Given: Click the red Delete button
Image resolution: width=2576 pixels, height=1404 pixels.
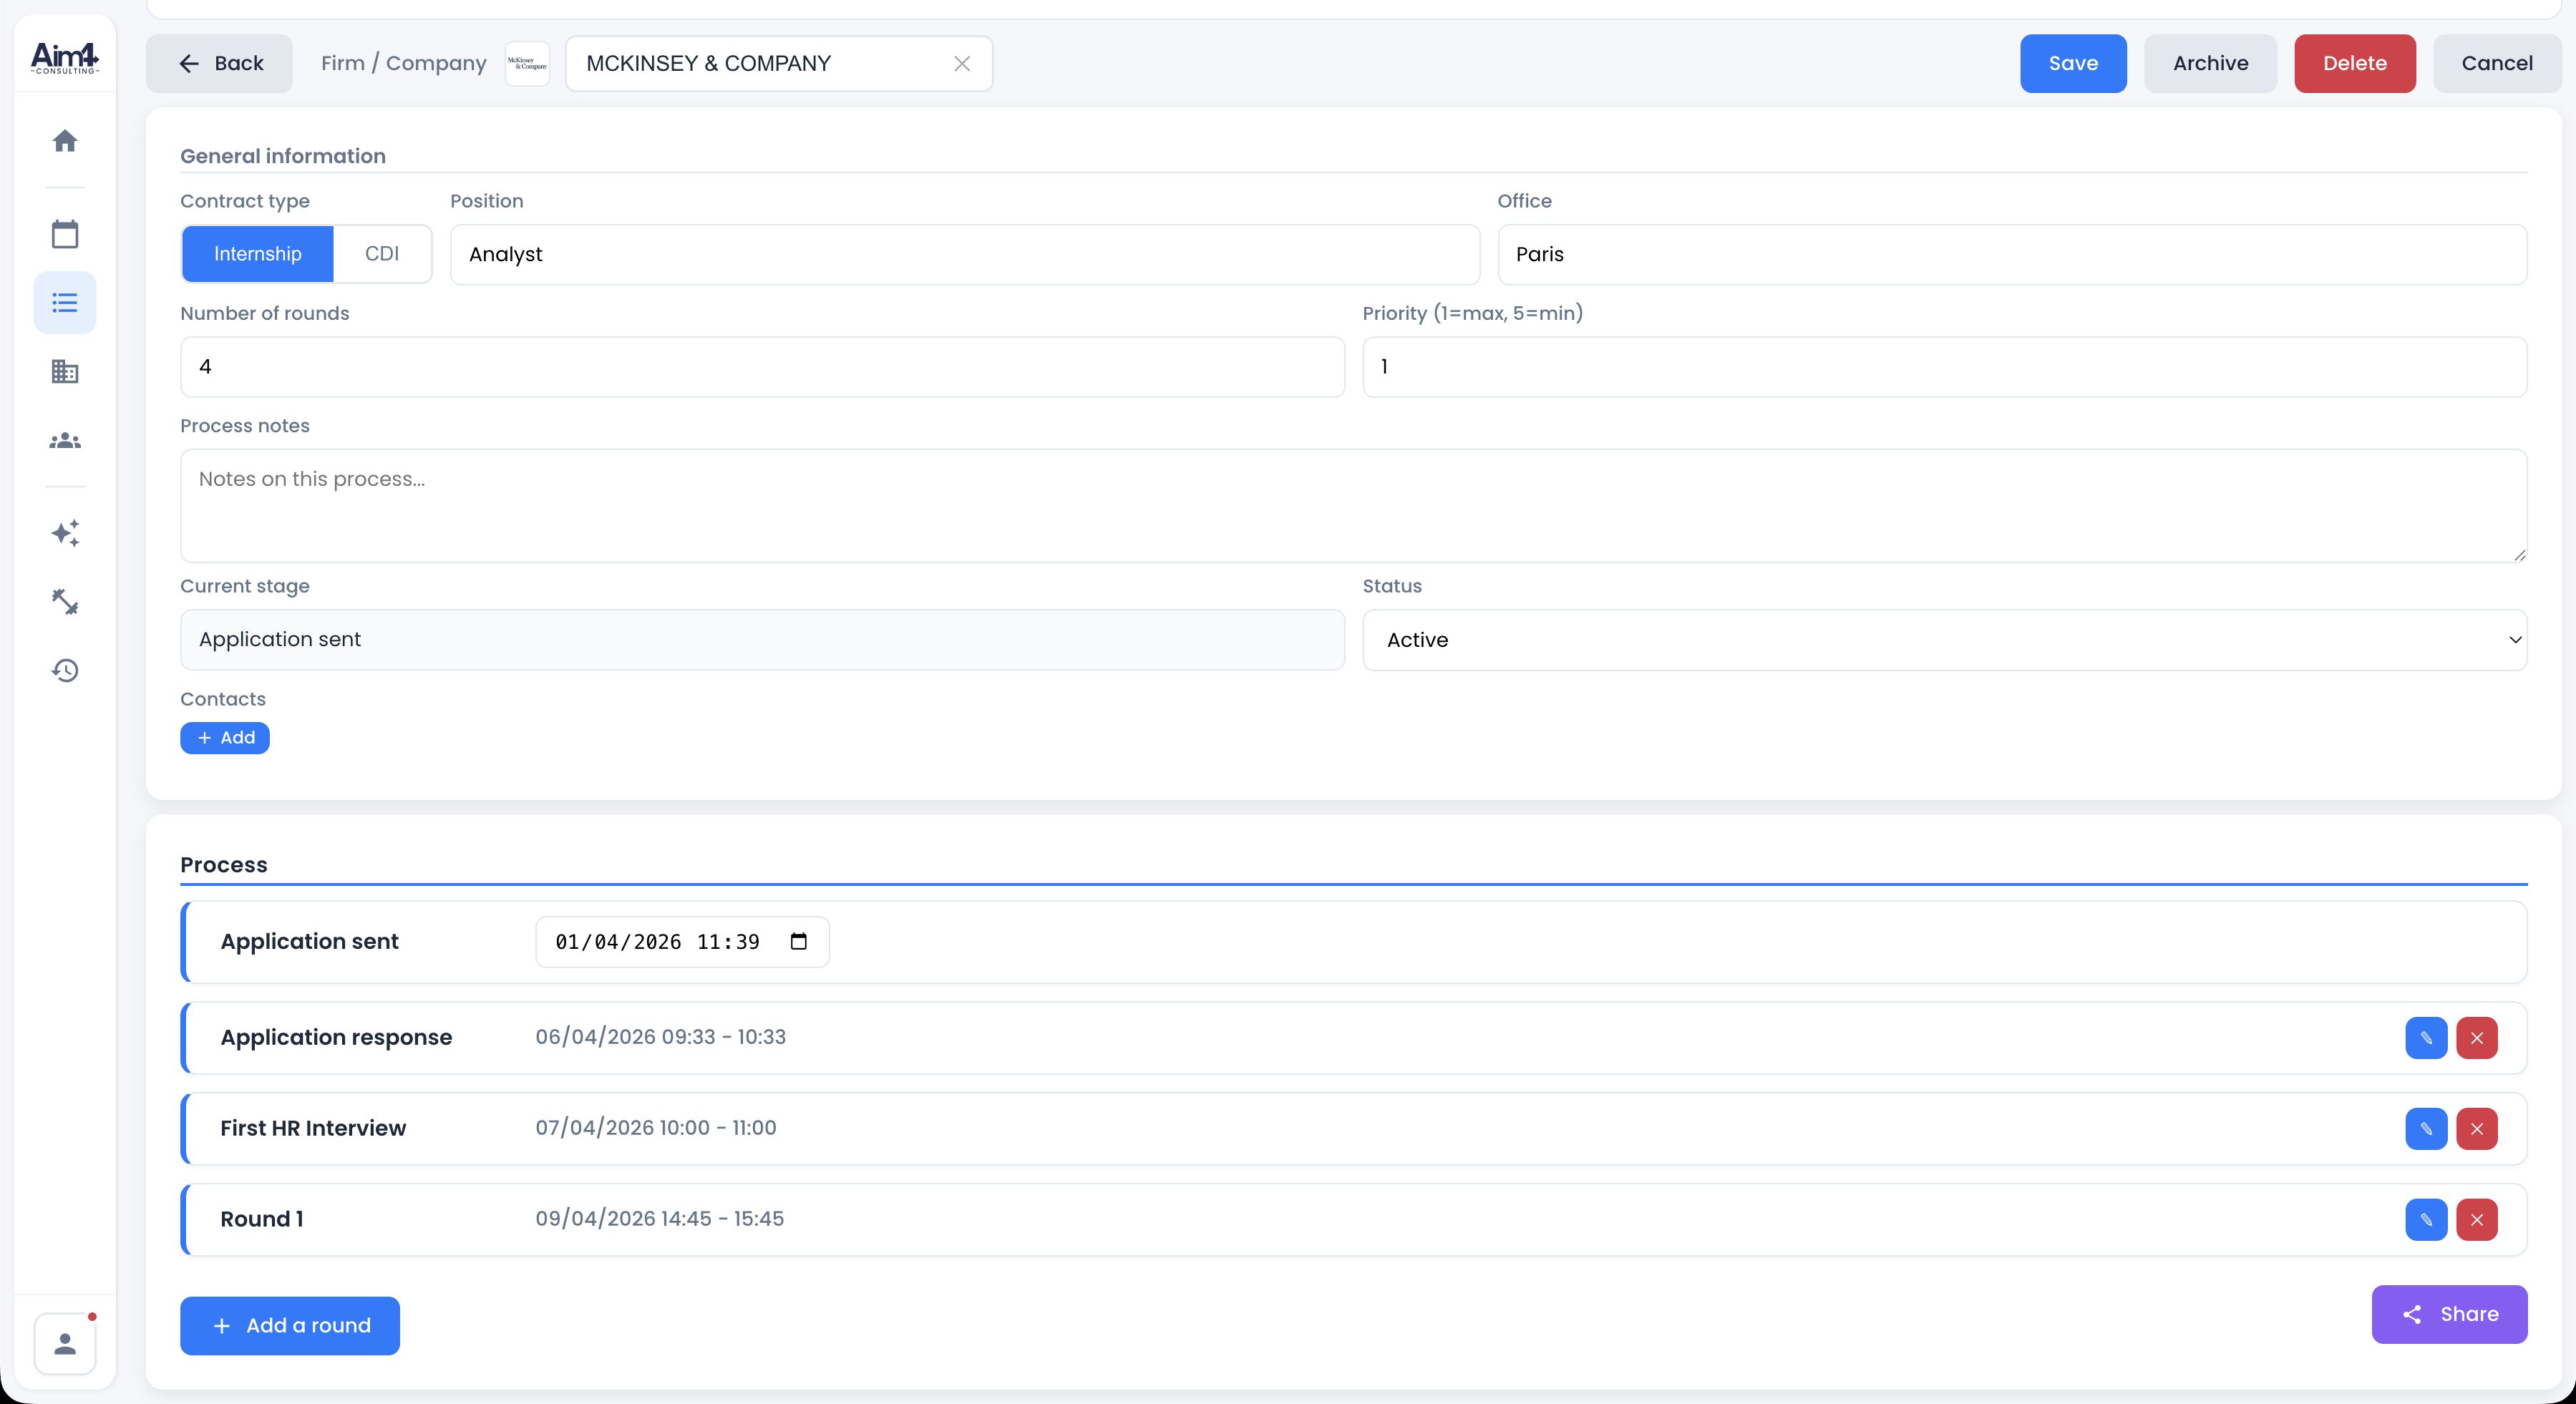Looking at the screenshot, I should point(2355,64).
